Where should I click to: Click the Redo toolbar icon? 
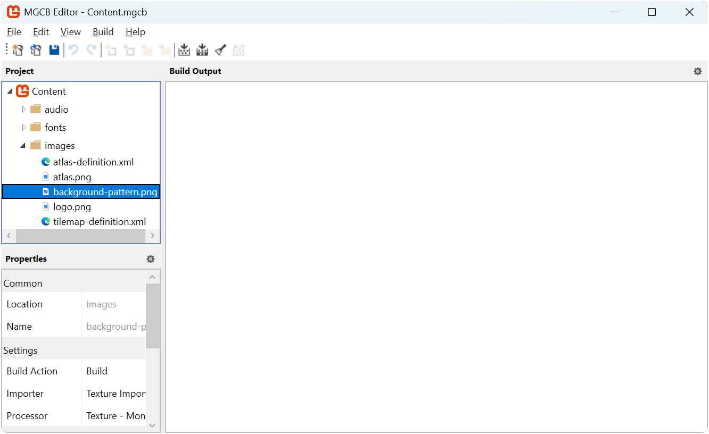click(x=91, y=49)
